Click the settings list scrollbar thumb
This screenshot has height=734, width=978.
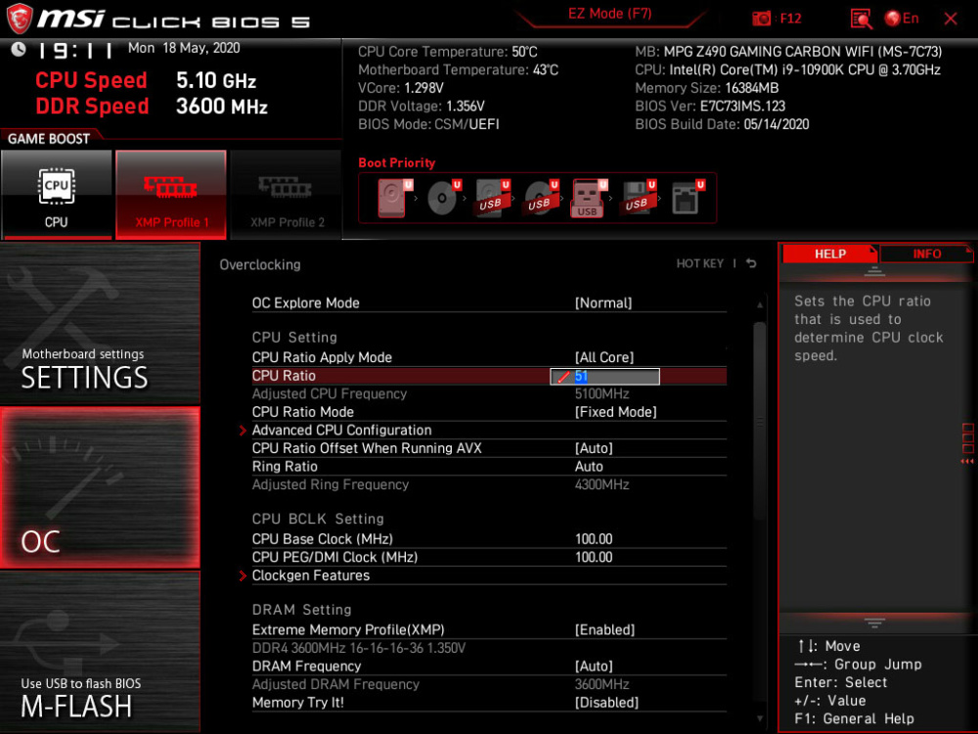(759, 421)
